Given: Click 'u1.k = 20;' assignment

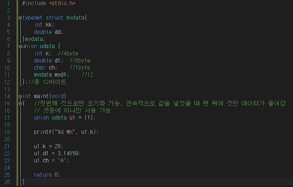Looking at the screenshot, I should [x=48, y=146].
